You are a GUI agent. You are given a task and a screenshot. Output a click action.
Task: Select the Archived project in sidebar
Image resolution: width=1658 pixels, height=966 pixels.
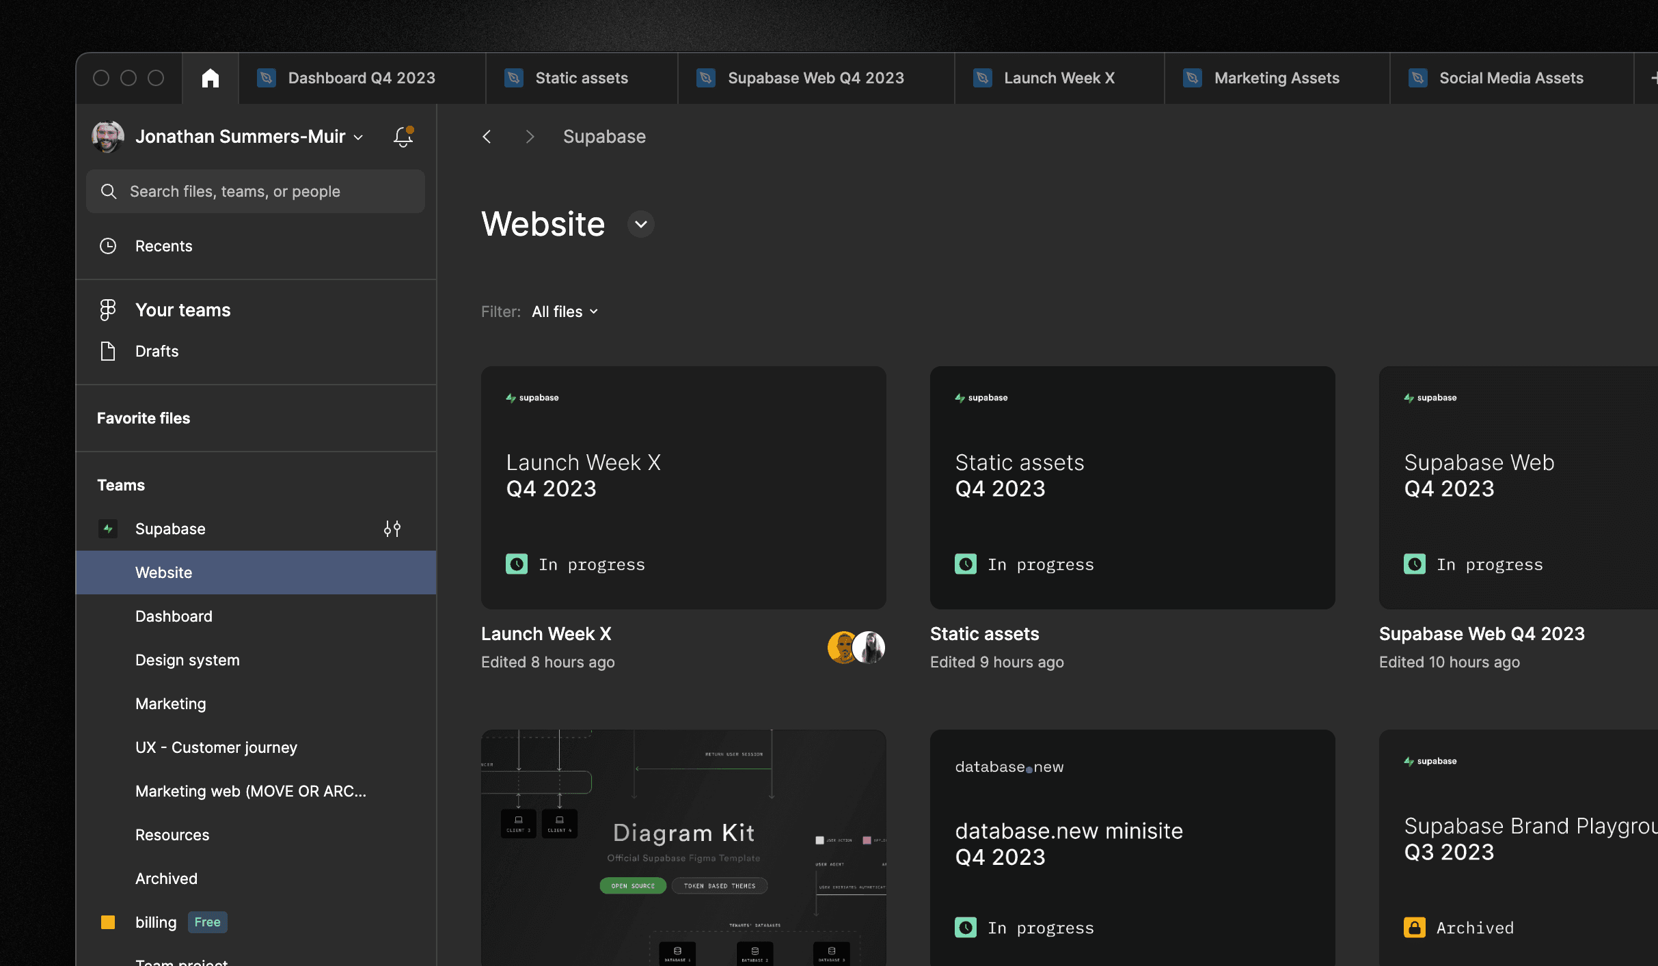[x=256, y=879]
